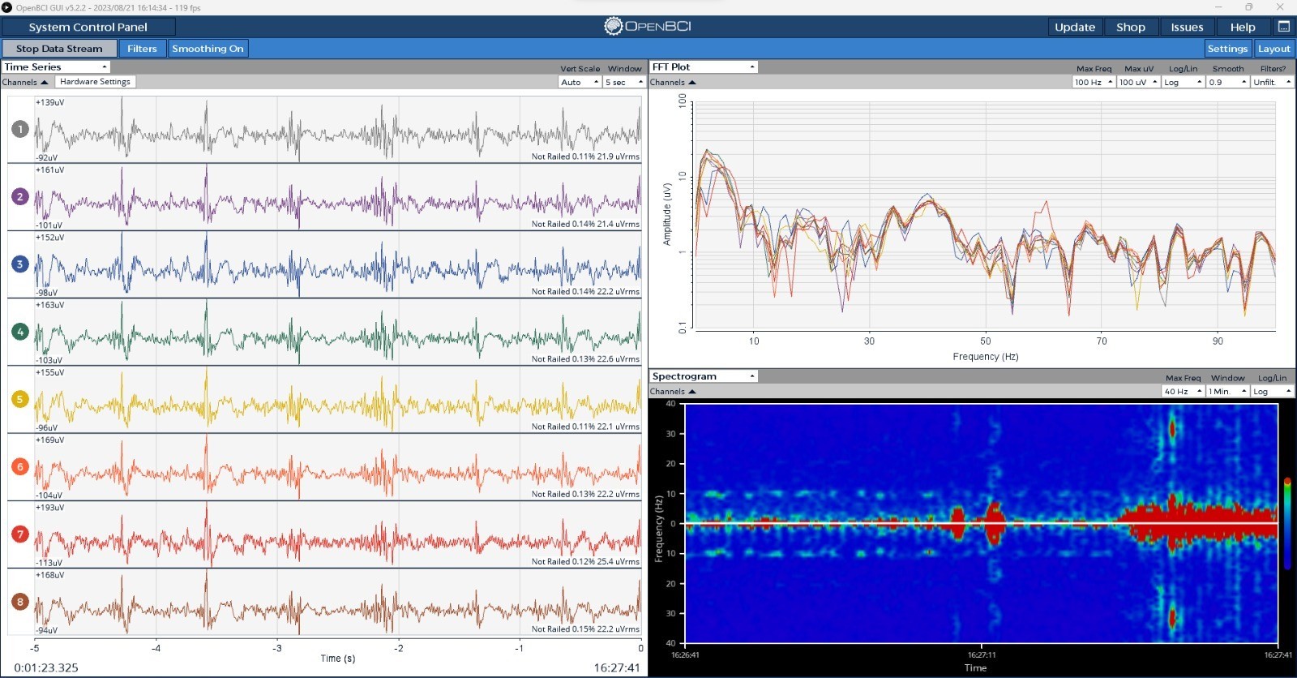This screenshot has width=1297, height=678.
Task: Toggle channel 5 yellow circle button
Action: (x=20, y=399)
